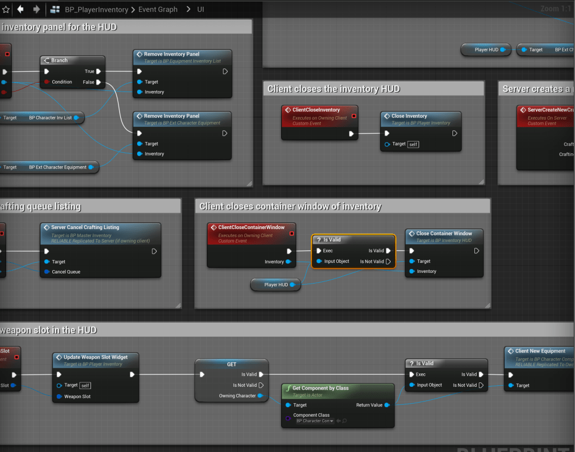Go forward with the right arrow button

click(x=37, y=9)
